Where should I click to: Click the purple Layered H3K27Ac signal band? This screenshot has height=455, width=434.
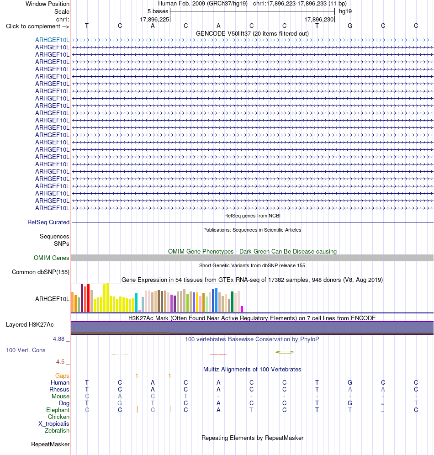[x=252, y=328]
